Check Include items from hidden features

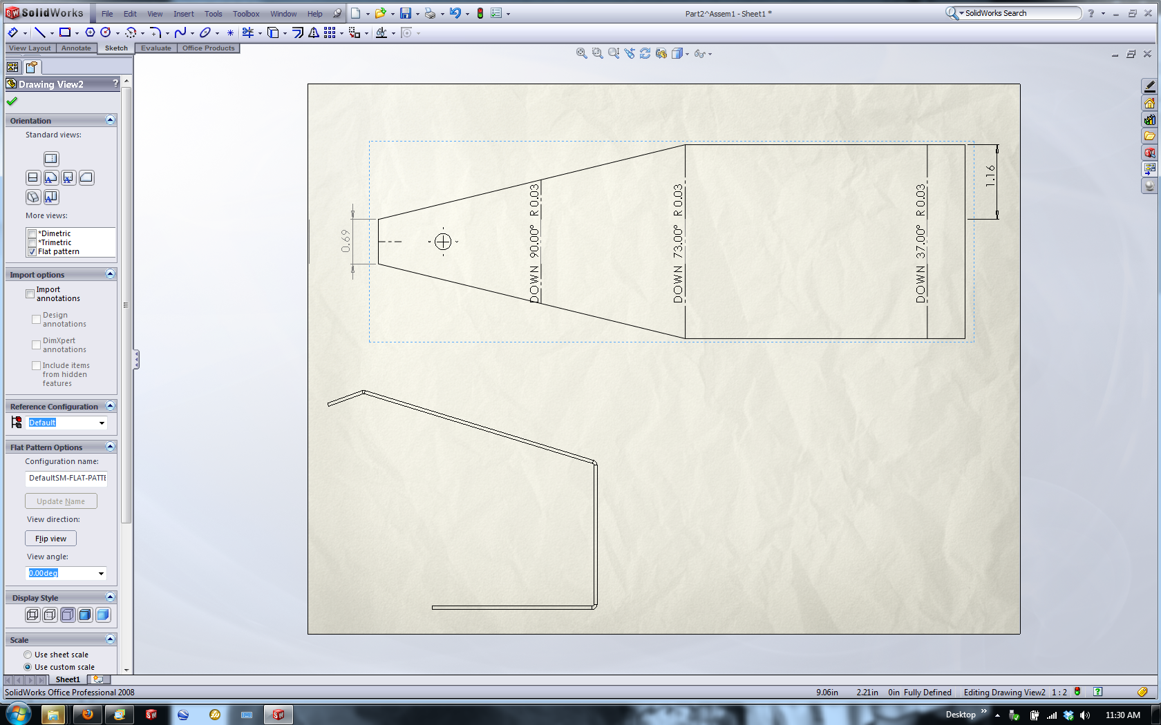36,365
